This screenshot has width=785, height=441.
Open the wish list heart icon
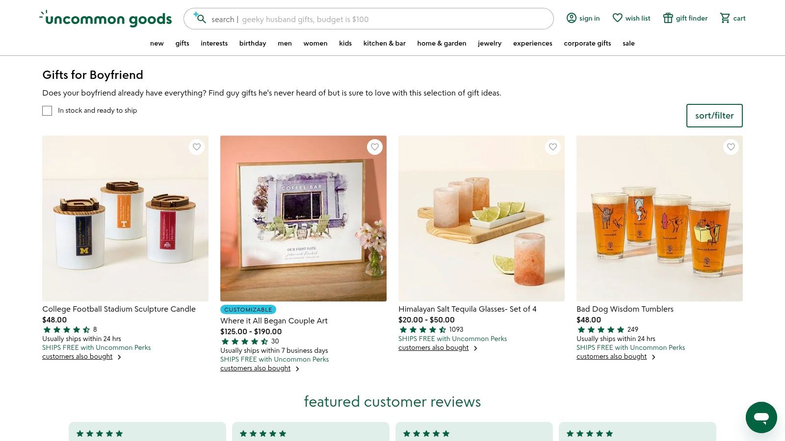(x=617, y=18)
